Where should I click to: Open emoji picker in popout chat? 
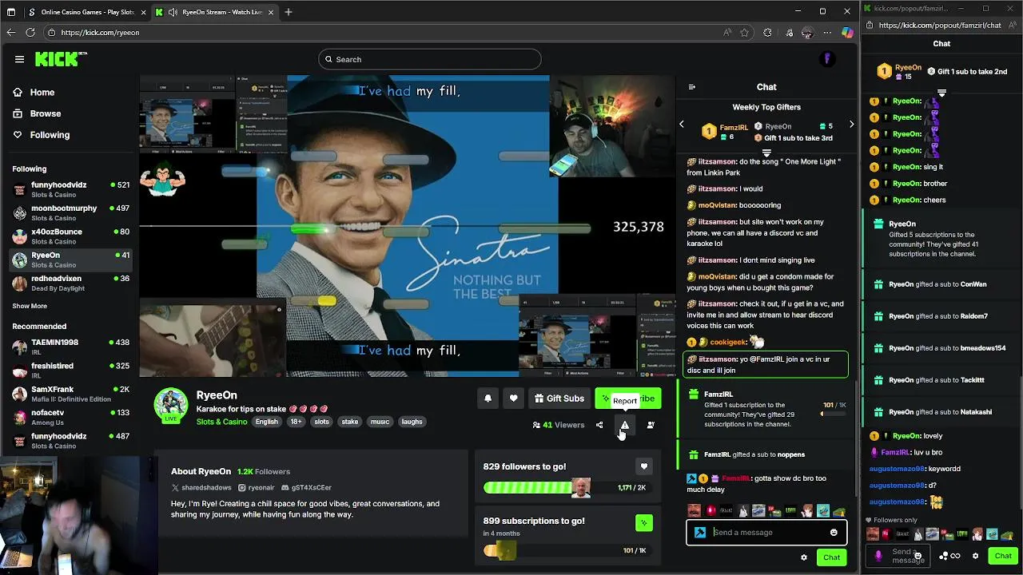point(918,556)
